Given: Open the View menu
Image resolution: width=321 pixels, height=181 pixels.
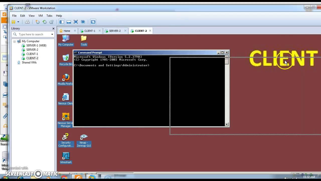Looking at the screenshot, I should [32, 16].
